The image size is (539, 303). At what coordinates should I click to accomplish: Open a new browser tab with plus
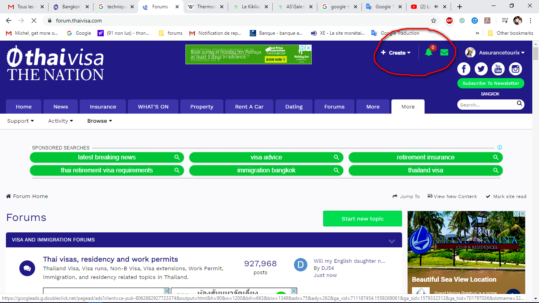[x=460, y=7]
